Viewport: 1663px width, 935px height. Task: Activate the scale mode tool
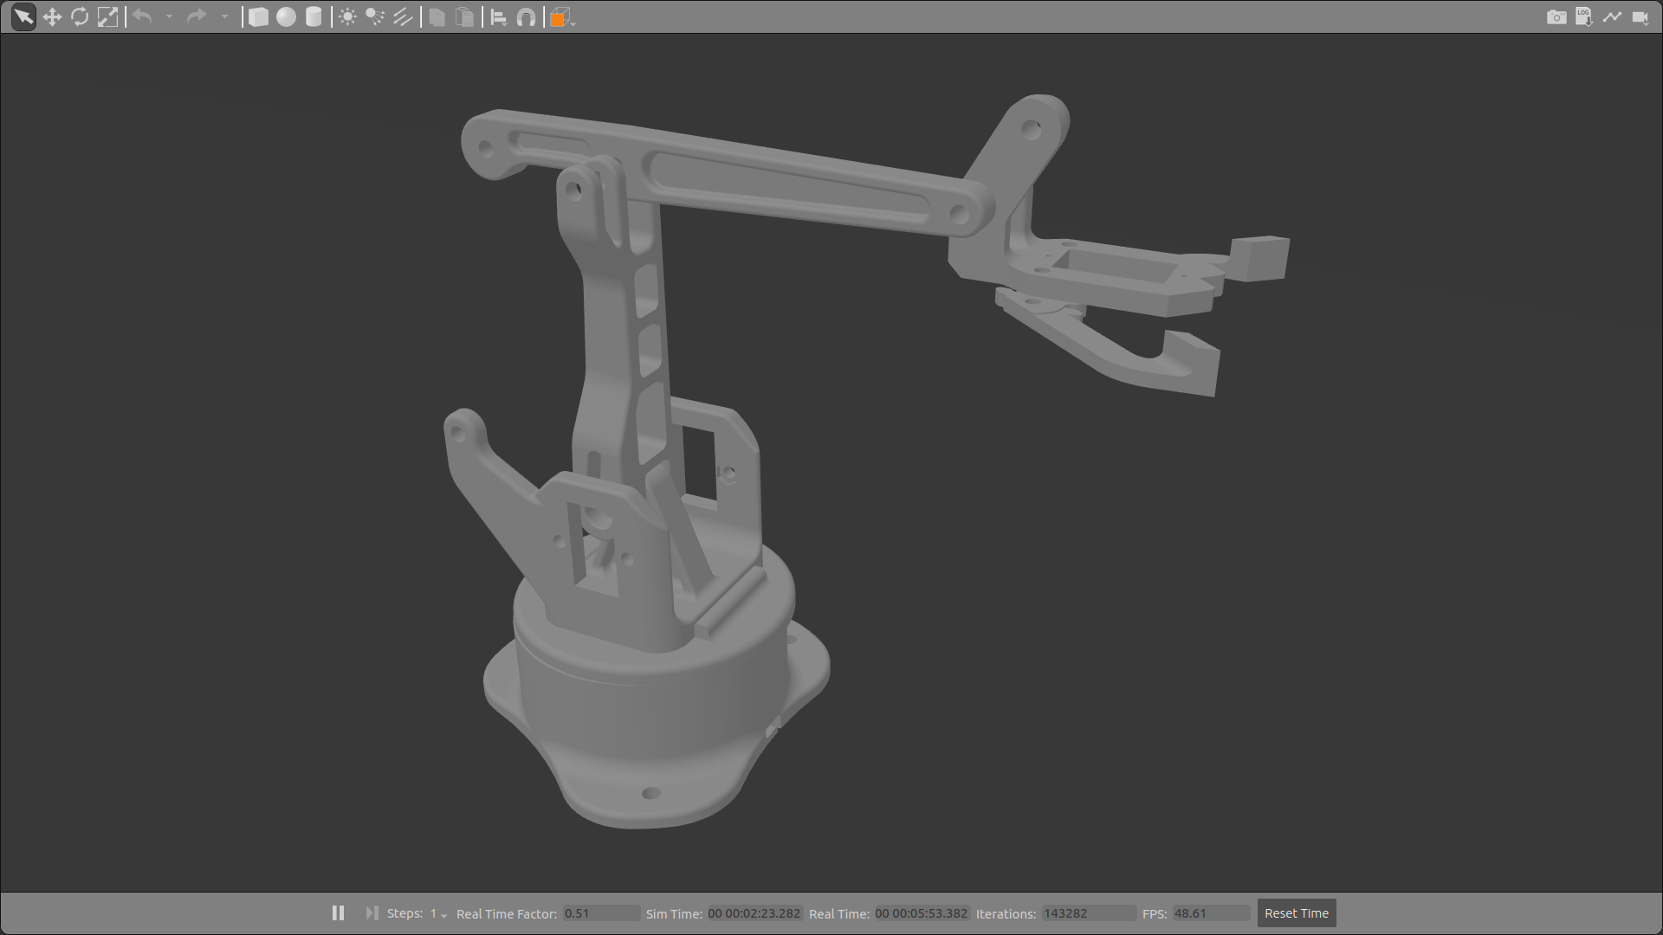tap(107, 17)
